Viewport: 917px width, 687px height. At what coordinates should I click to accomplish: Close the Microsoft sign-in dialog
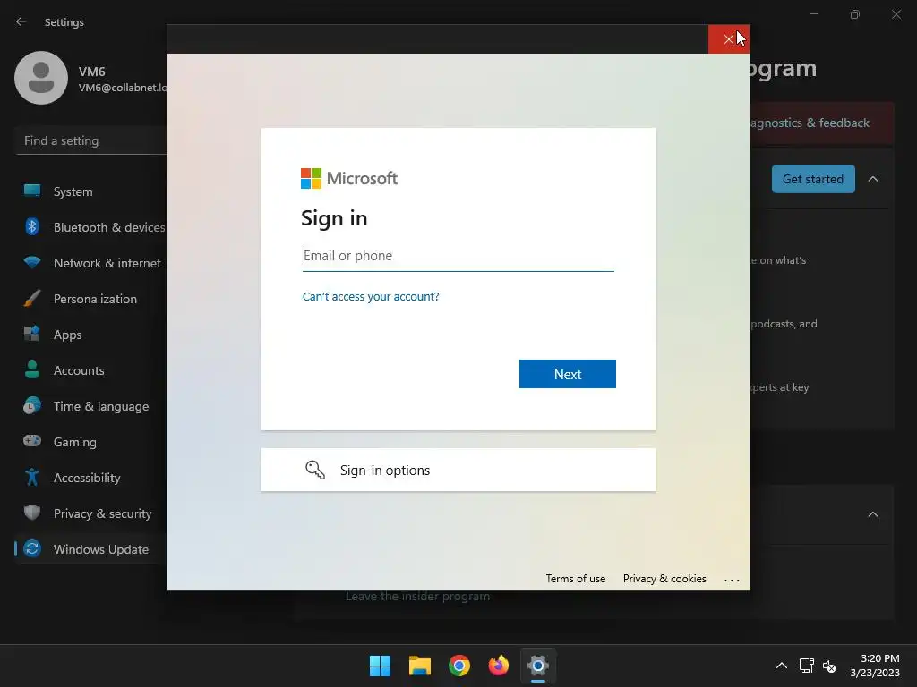click(x=729, y=39)
